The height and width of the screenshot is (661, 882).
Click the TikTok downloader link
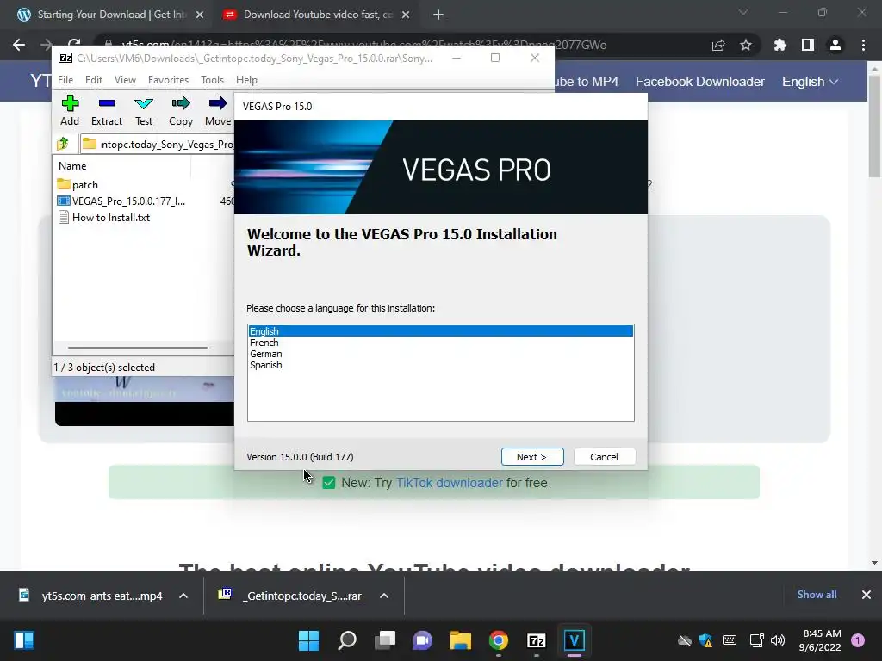pos(449,483)
